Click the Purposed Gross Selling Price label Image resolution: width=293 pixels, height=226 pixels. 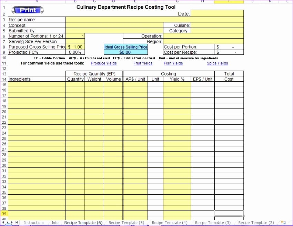click(37, 47)
